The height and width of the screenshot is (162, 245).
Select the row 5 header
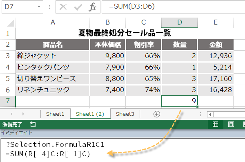(x=8, y=79)
